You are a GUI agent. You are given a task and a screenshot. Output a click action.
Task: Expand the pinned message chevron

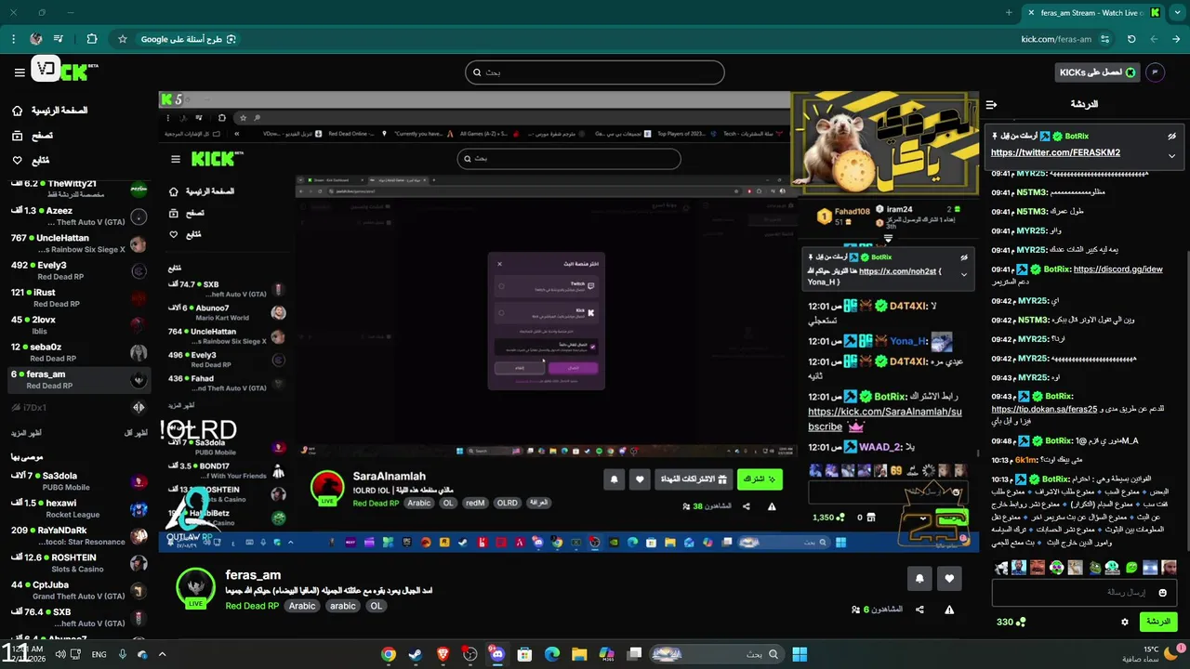(1171, 155)
